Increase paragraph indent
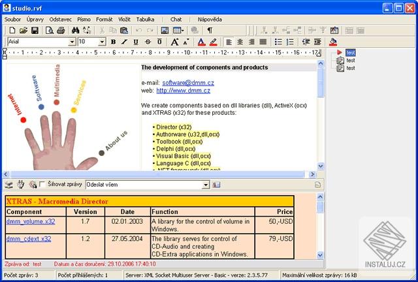This screenshot has width=418, height=282. [x=317, y=42]
